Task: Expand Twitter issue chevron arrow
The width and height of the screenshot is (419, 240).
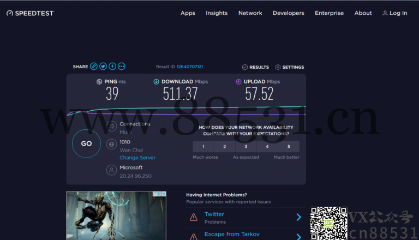Action: point(299,217)
